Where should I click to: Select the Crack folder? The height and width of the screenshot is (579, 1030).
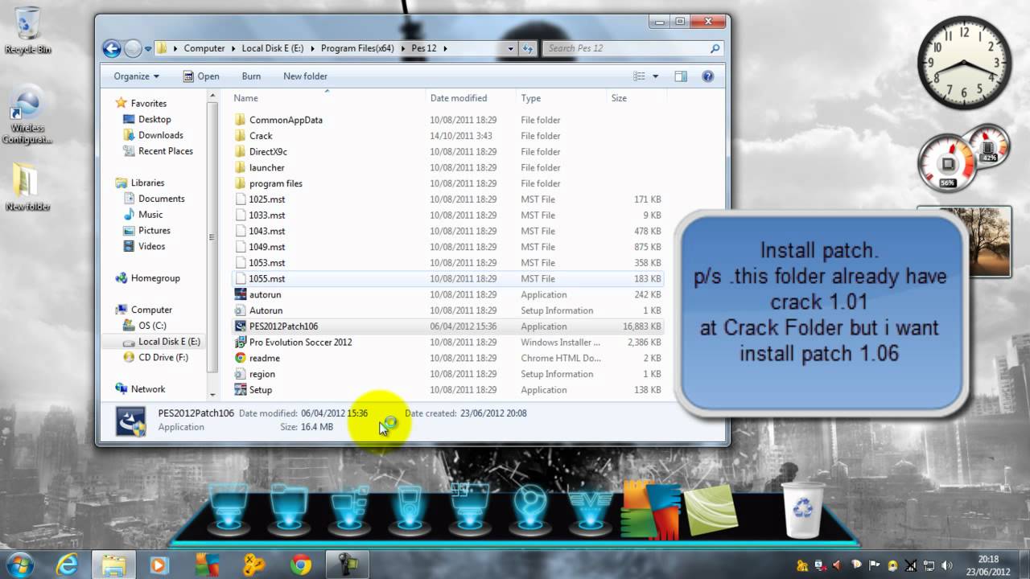coord(261,136)
